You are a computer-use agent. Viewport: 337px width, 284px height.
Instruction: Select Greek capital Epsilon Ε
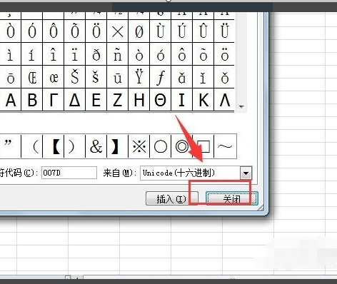coord(96,100)
